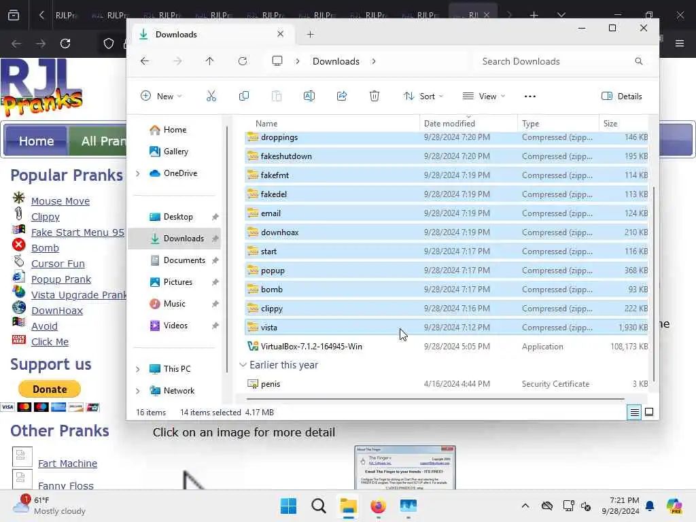Select Gallery in navigation pane

[x=176, y=152]
